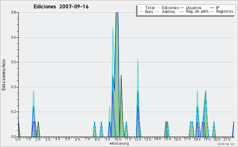Viewport: 238px width, 147px height.
Task: Click the 6 h x-axis label
Action: [x=77, y=139]
